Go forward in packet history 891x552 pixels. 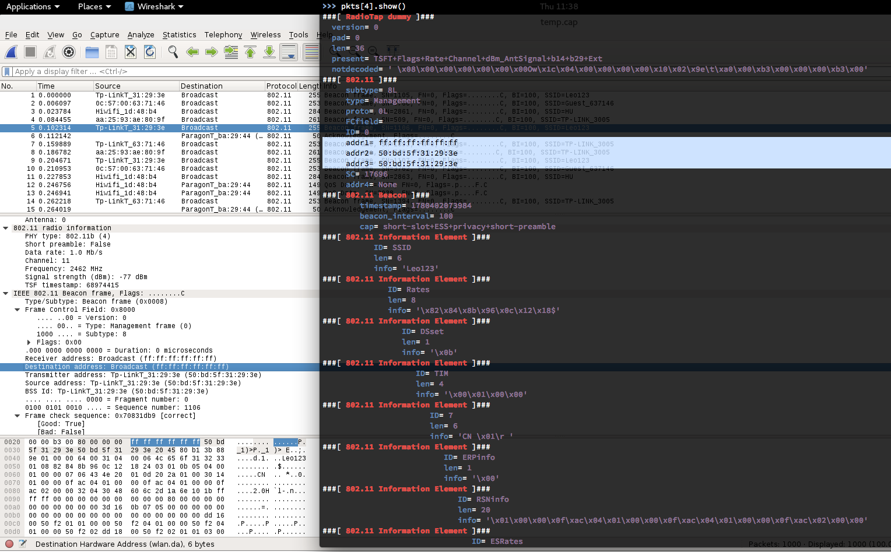point(212,52)
